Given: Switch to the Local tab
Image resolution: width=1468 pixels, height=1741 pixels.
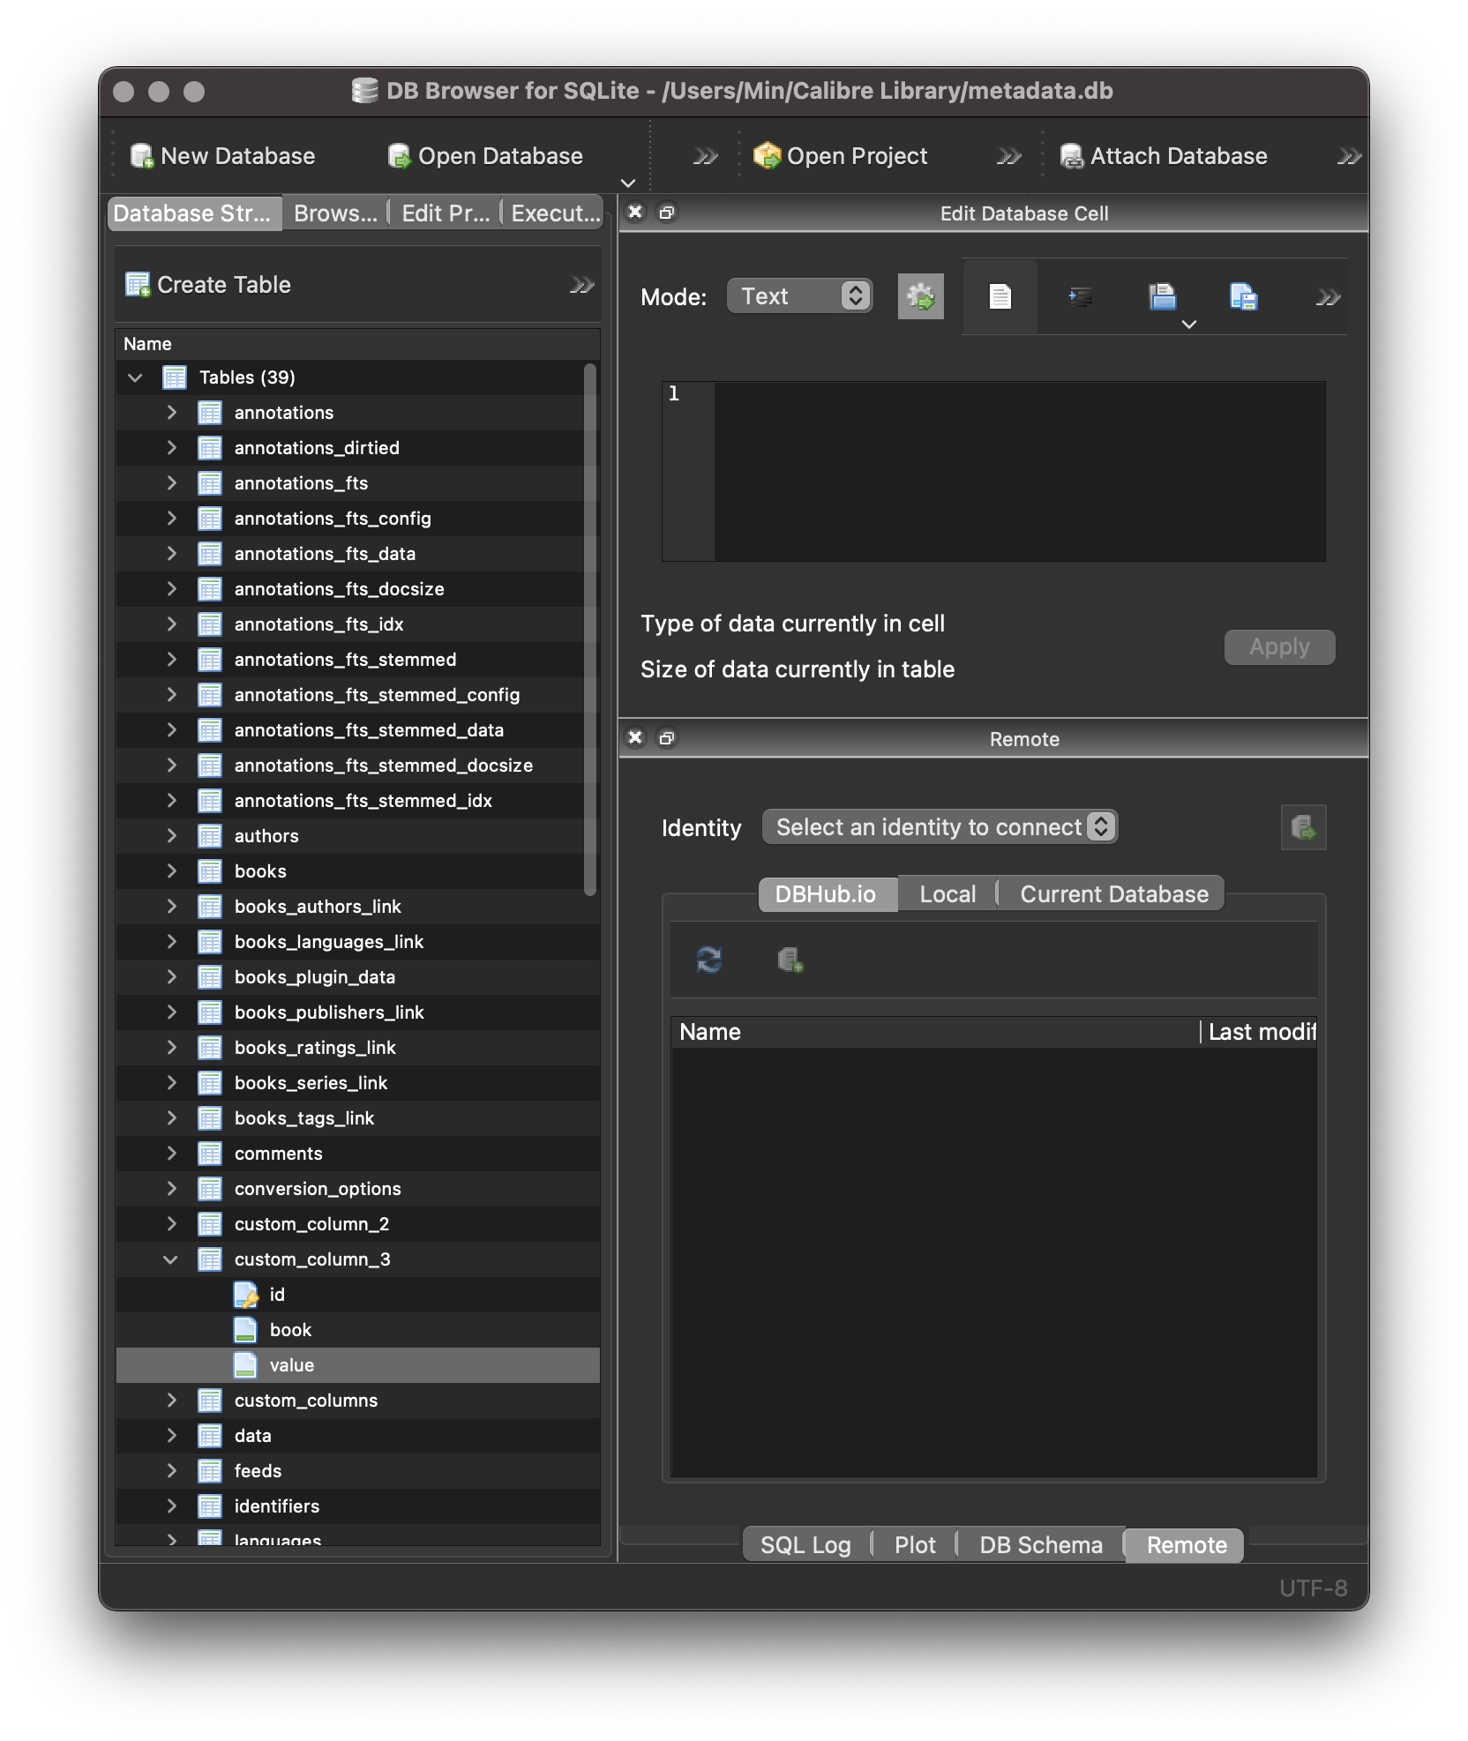Looking at the screenshot, I should tap(947, 894).
